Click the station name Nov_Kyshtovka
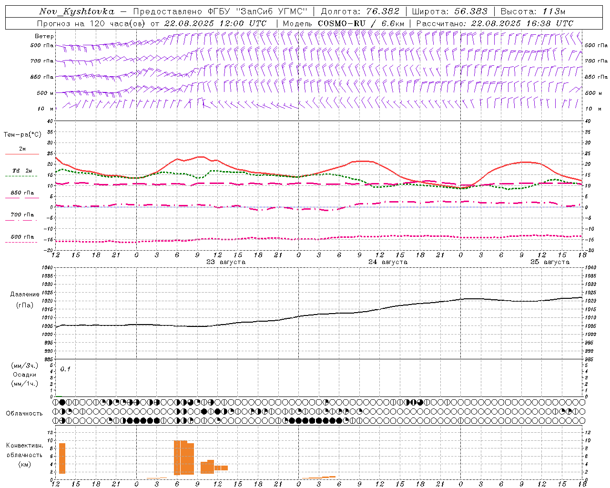Image resolution: width=610 pixels, height=488 pixels. tap(77, 11)
